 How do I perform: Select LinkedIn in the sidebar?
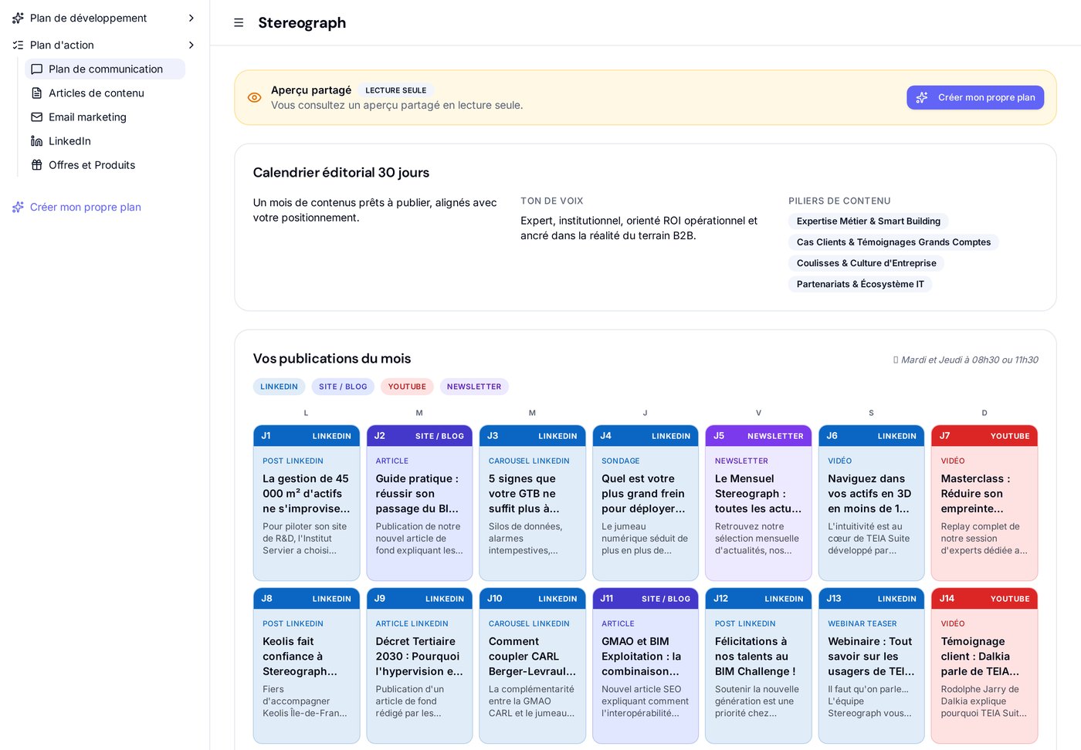tap(105, 141)
